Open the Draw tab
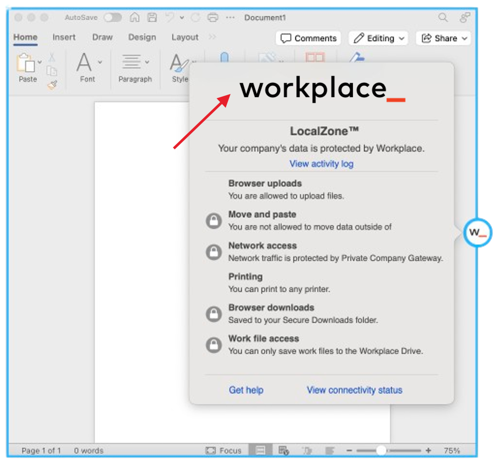The image size is (500, 471). click(102, 37)
